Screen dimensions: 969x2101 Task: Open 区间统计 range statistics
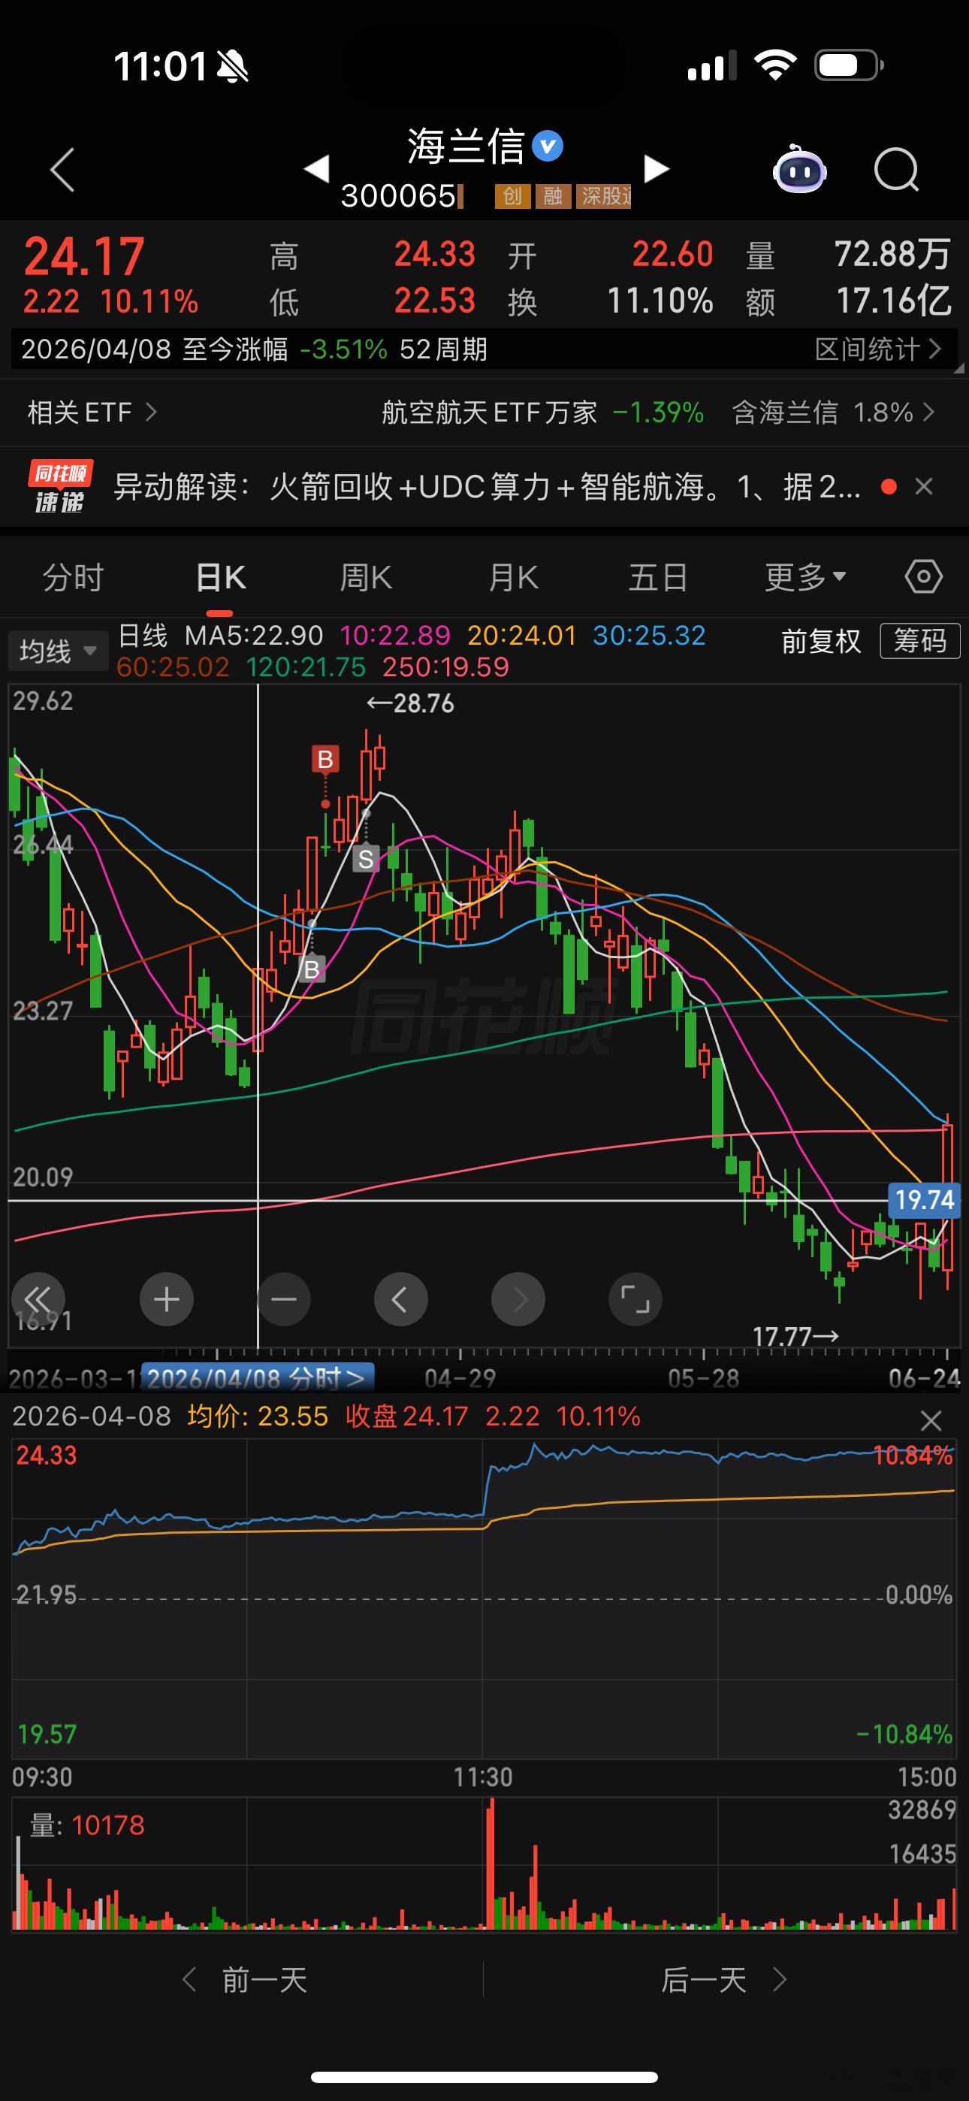tap(878, 349)
